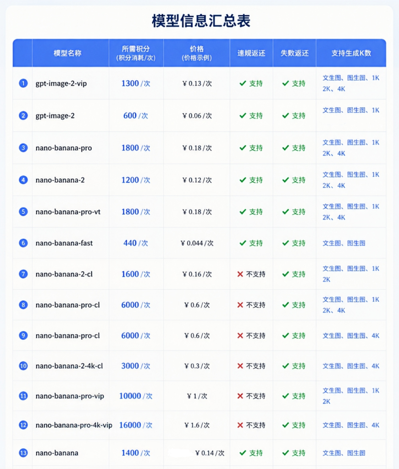Click the number 12 badge beside nano-banana-pro-4k-vip

point(23,425)
